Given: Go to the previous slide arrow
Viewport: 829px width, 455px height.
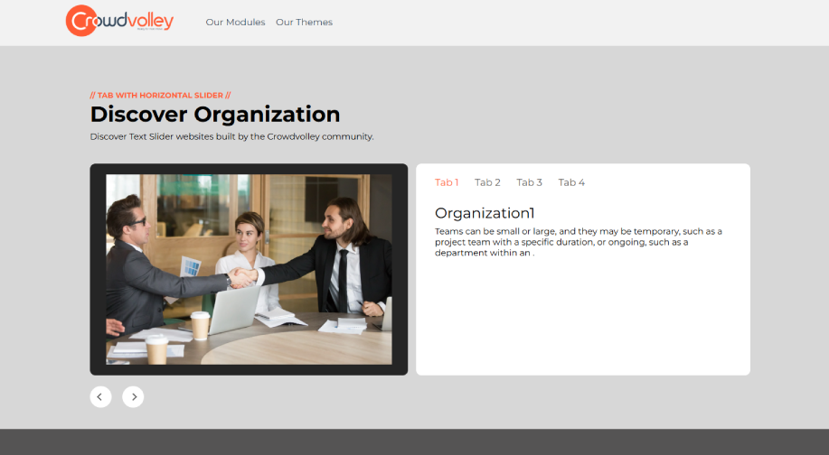Looking at the screenshot, I should (x=100, y=396).
